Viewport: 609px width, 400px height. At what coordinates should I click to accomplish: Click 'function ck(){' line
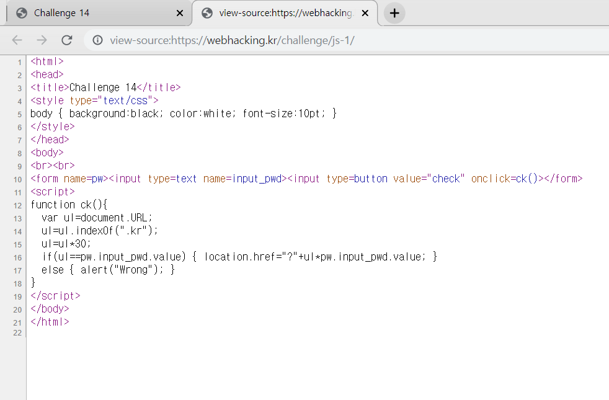pos(69,205)
